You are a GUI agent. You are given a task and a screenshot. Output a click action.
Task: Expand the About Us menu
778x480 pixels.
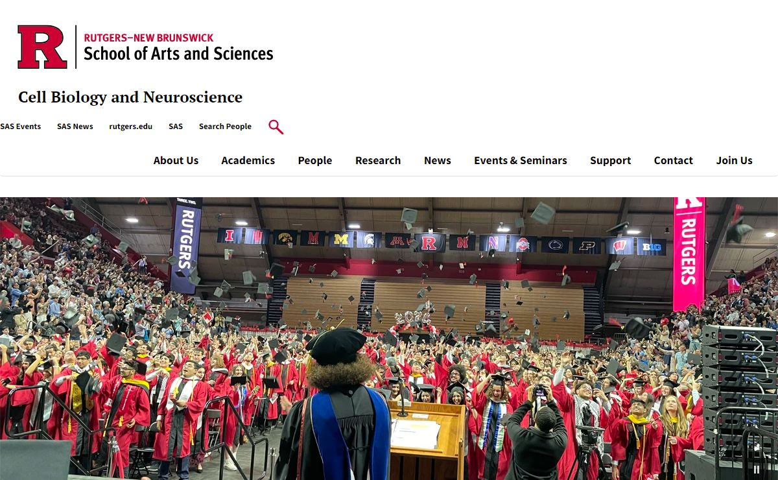(x=176, y=160)
